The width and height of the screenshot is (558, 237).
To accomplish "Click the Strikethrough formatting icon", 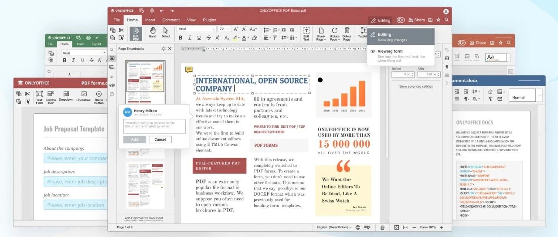I will (x=209, y=38).
